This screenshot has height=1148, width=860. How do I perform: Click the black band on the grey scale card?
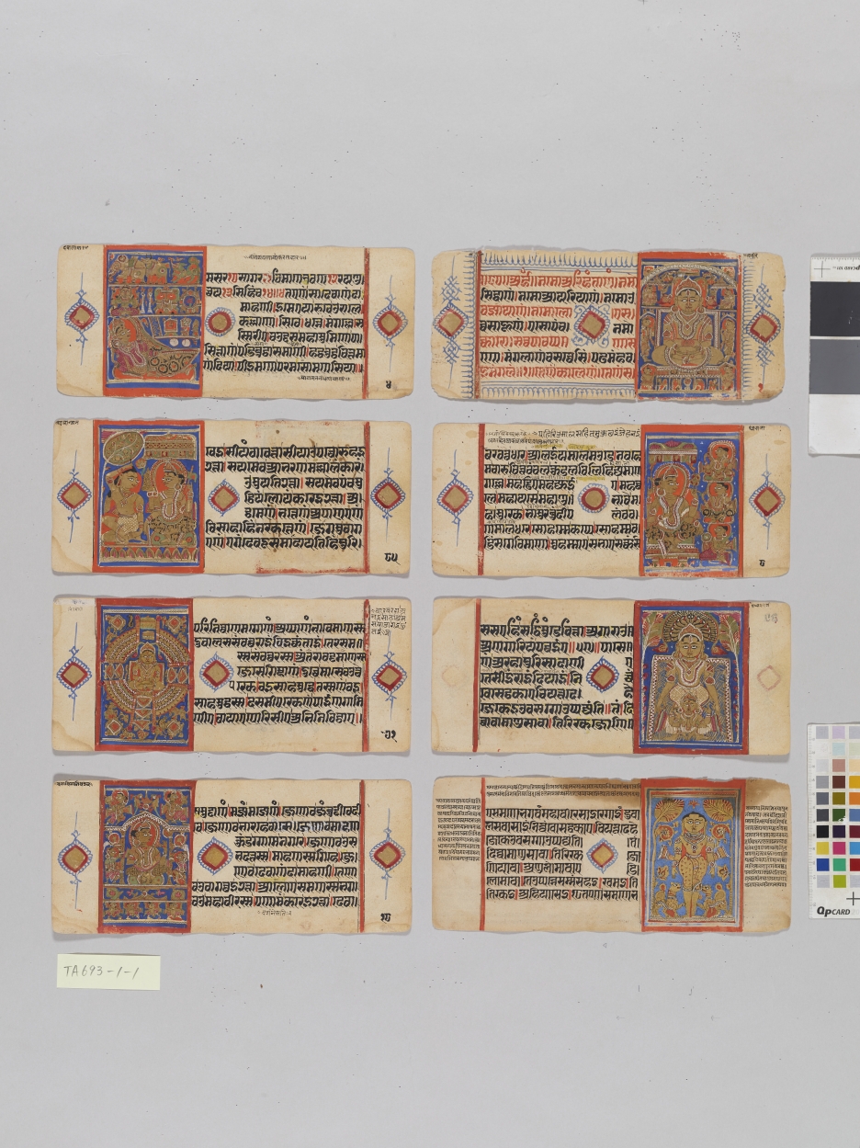[x=835, y=308]
